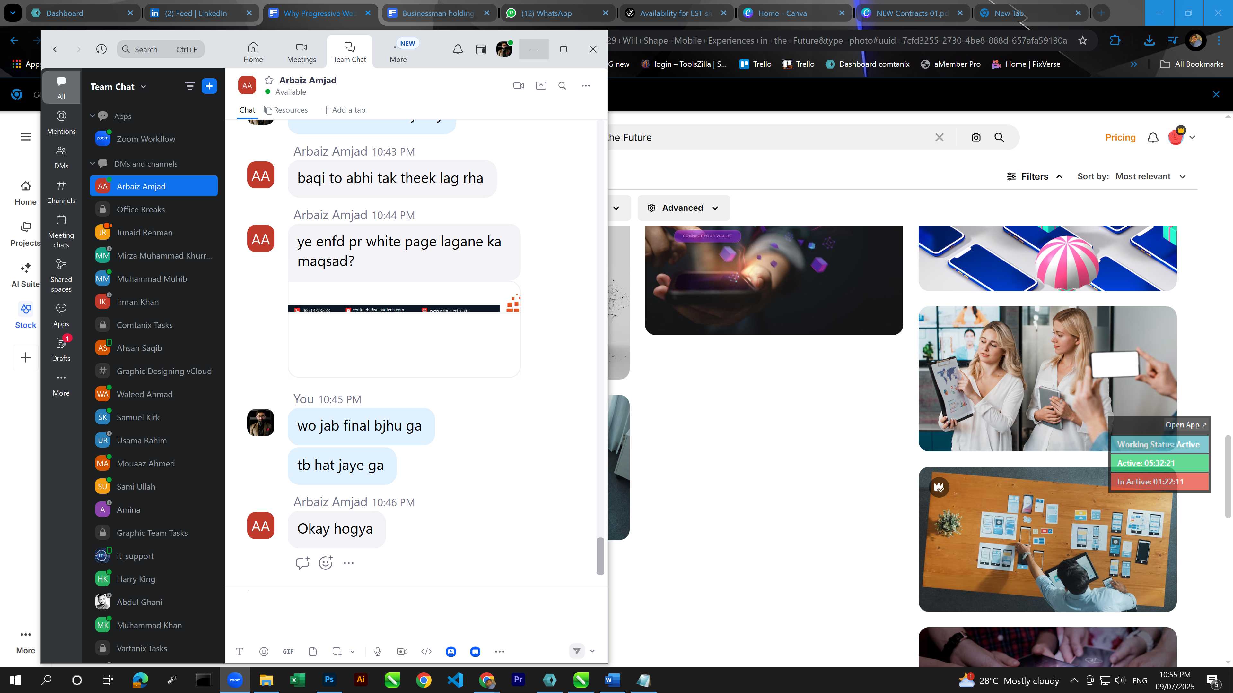Reply in thread to Okay hogya message
Viewport: 1233px width, 693px height.
(302, 563)
